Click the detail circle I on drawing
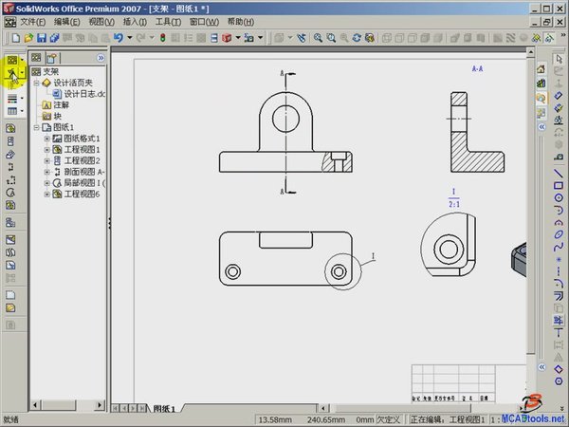This screenshot has height=427, width=569. [340, 271]
